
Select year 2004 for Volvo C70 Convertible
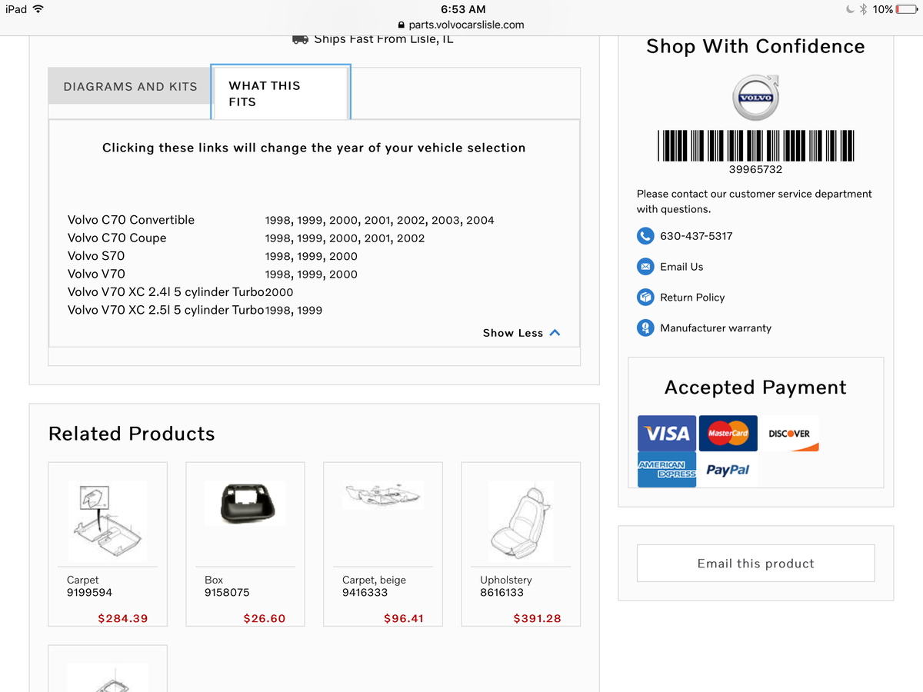[480, 221]
